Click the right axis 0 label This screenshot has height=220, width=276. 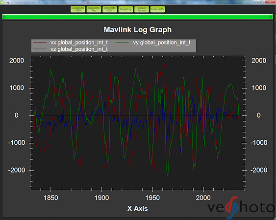pyautogui.click(x=259, y=115)
